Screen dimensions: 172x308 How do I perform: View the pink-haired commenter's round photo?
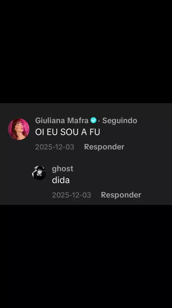click(19, 129)
